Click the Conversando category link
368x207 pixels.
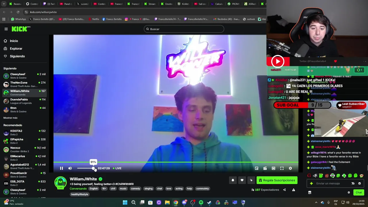[78, 189]
